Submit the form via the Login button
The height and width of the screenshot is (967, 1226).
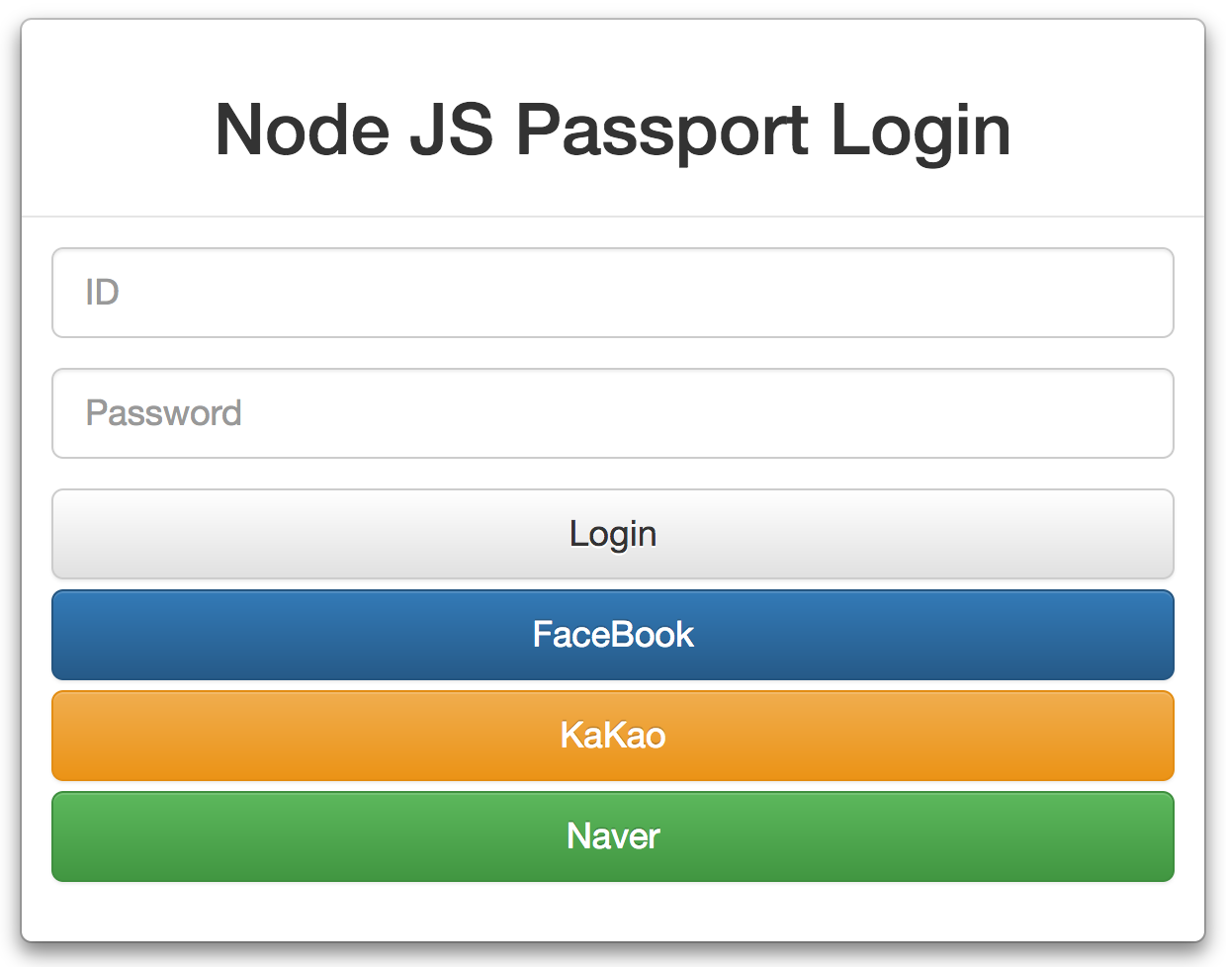[613, 534]
